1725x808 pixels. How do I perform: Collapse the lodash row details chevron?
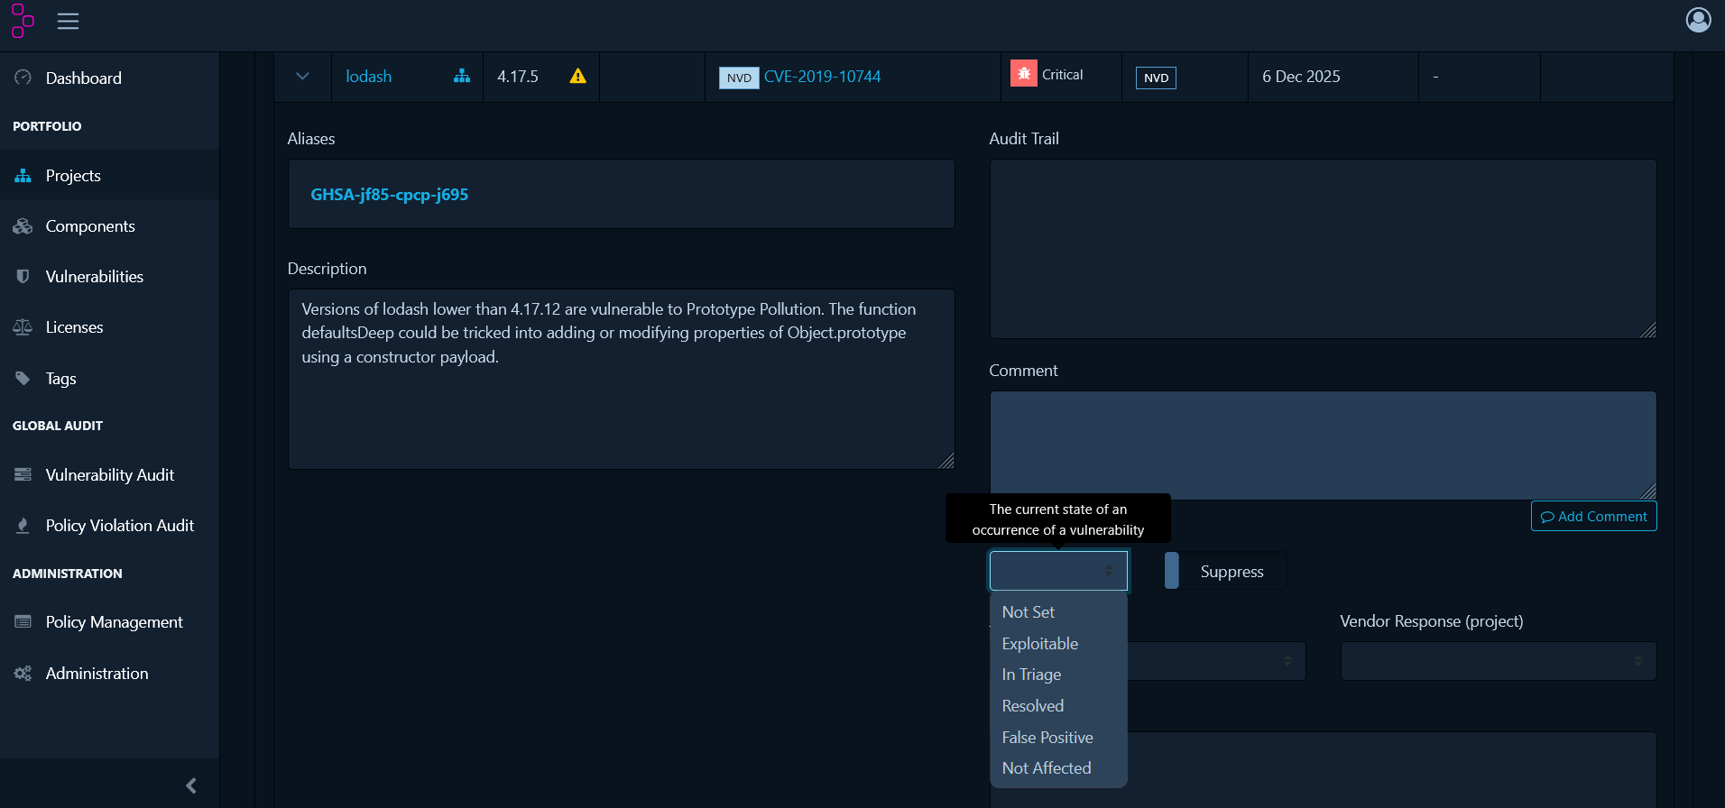click(x=302, y=77)
